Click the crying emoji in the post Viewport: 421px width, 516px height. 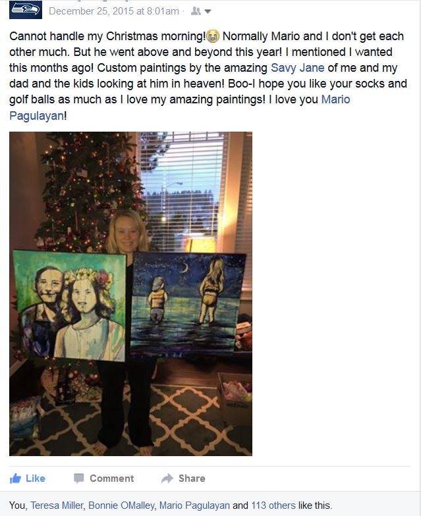pyautogui.click(x=213, y=36)
